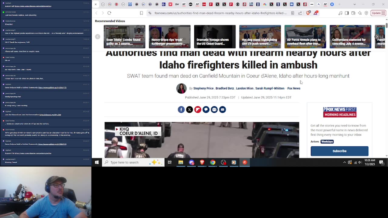Screen dimensions: 388x218
Task: Open the volume control in system tray
Action: coord(360,162)
